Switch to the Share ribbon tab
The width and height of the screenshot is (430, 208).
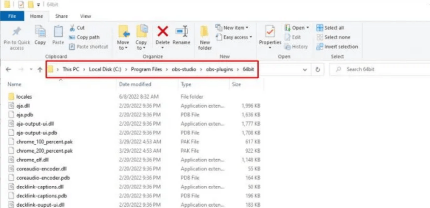pos(61,16)
